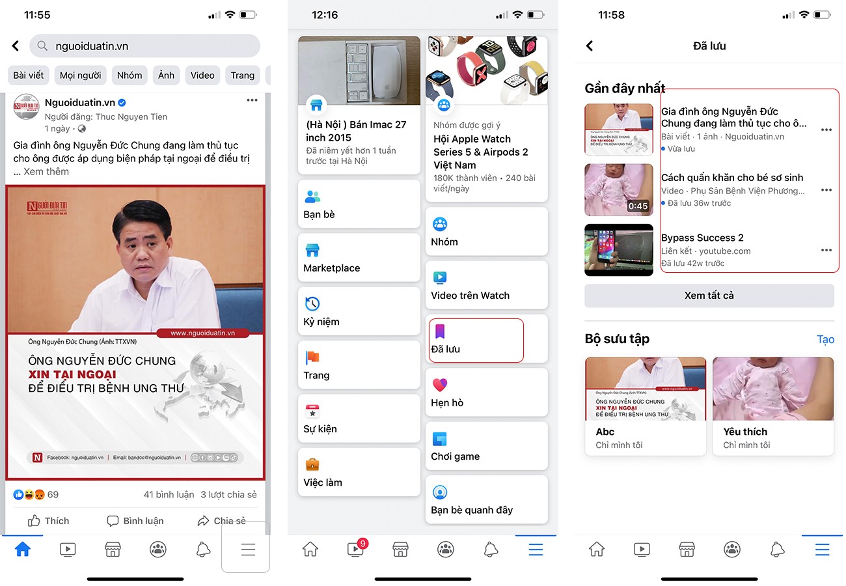
Task: Open the Yêu thích collection card
Action: pyautogui.click(x=773, y=406)
